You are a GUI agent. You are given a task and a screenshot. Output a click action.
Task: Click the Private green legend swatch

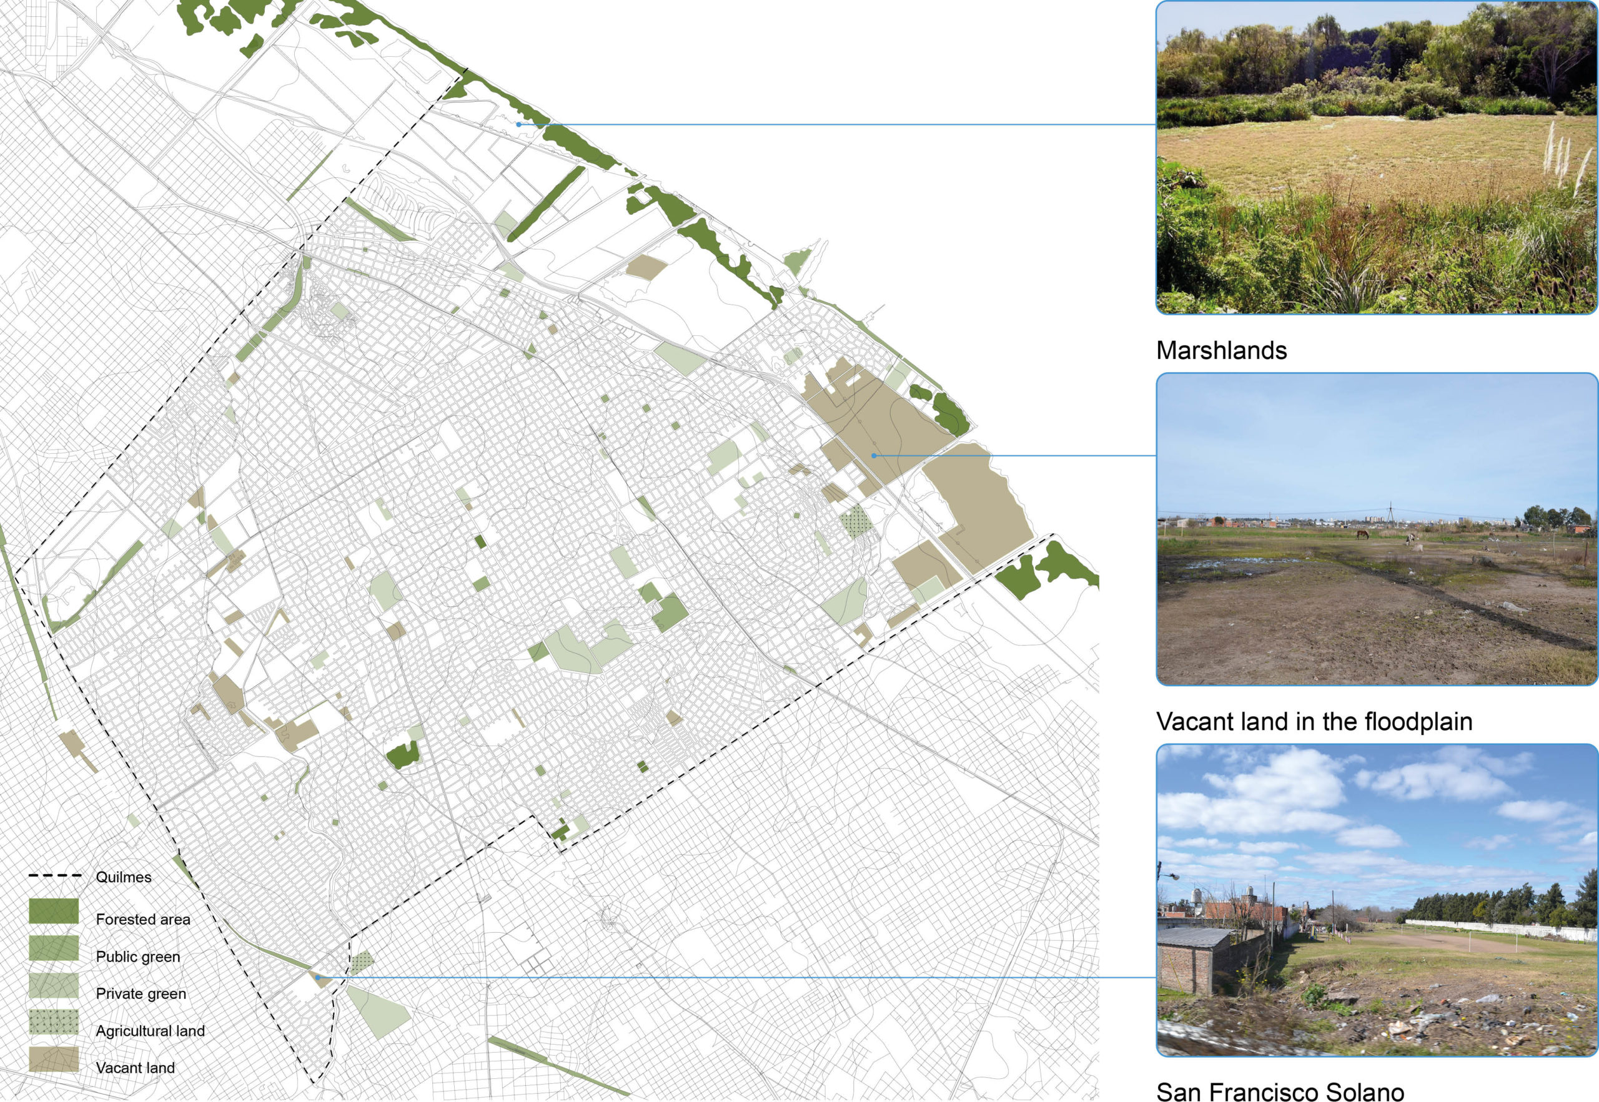pos(54,986)
